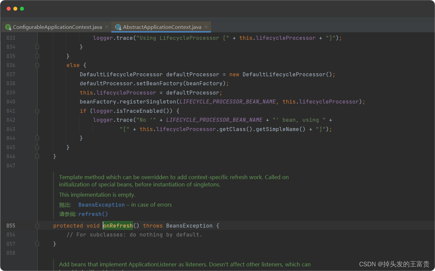Image resolution: width=435 pixels, height=271 pixels.
Task: Open BeansException link in the Javadoc
Action: tap(101, 205)
